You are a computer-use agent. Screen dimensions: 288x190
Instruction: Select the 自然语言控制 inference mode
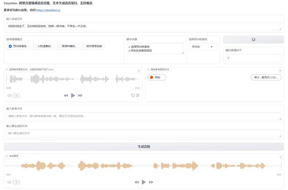(x=92, y=46)
